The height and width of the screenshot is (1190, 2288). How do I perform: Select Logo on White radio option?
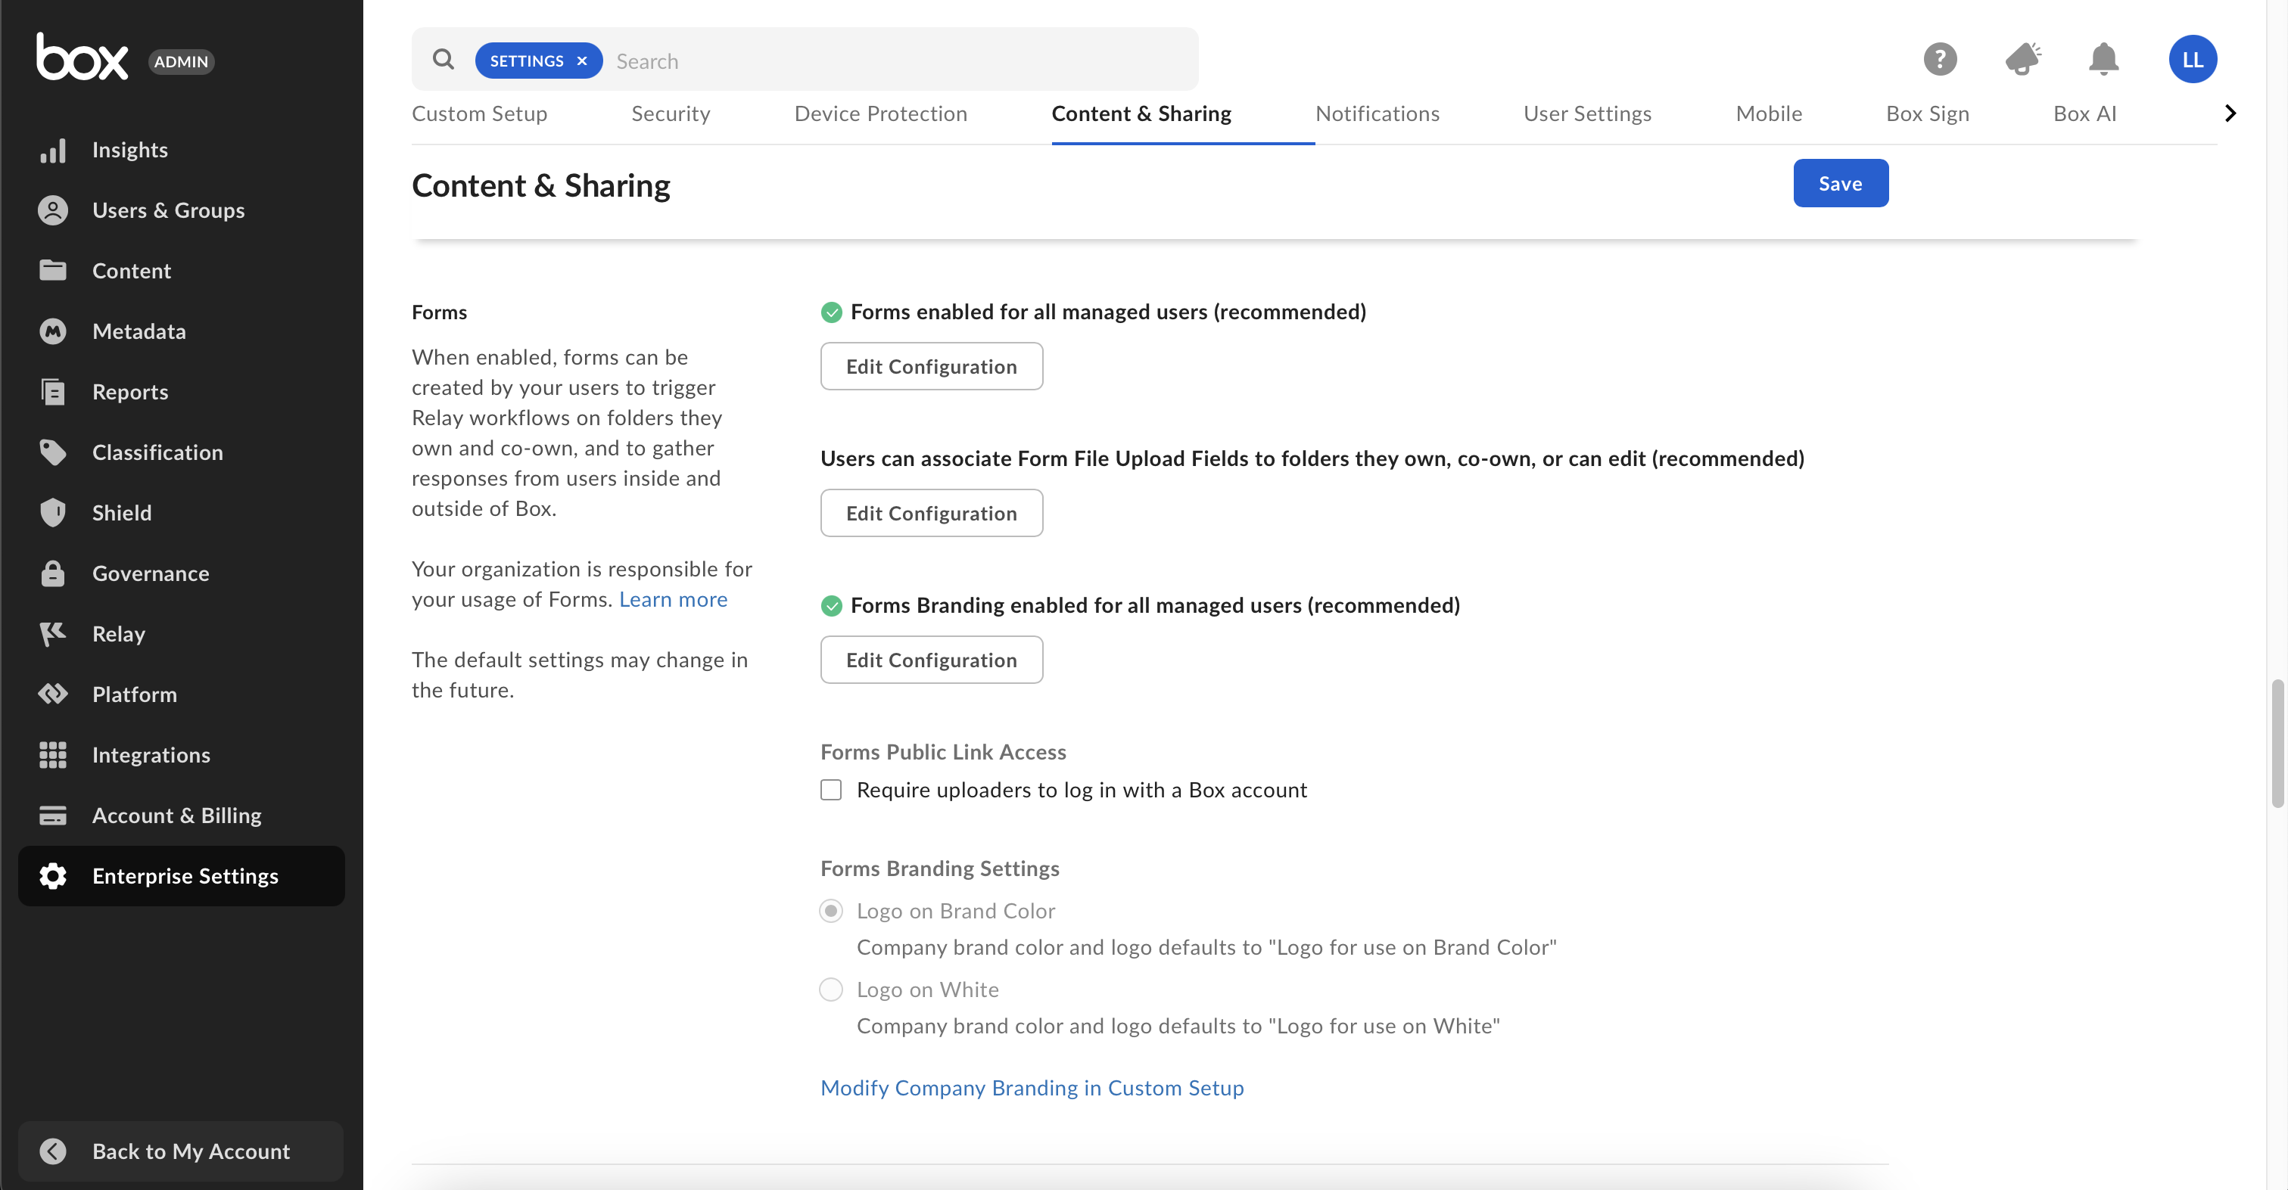830,990
